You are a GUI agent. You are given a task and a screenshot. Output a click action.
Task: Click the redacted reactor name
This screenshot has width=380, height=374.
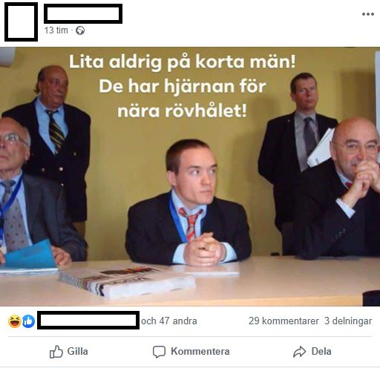(x=88, y=321)
